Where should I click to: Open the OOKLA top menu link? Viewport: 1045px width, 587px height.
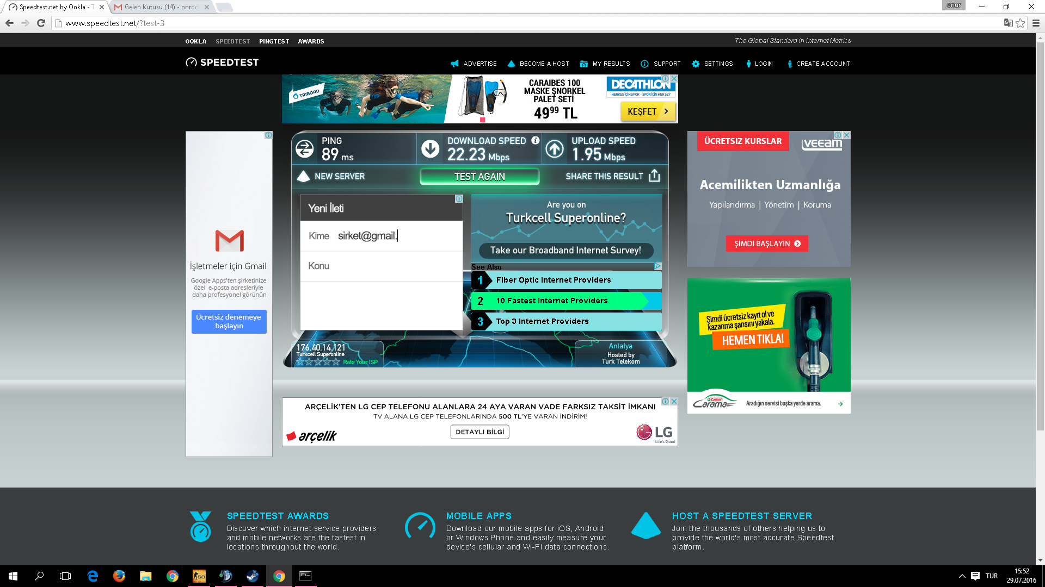[x=195, y=41]
